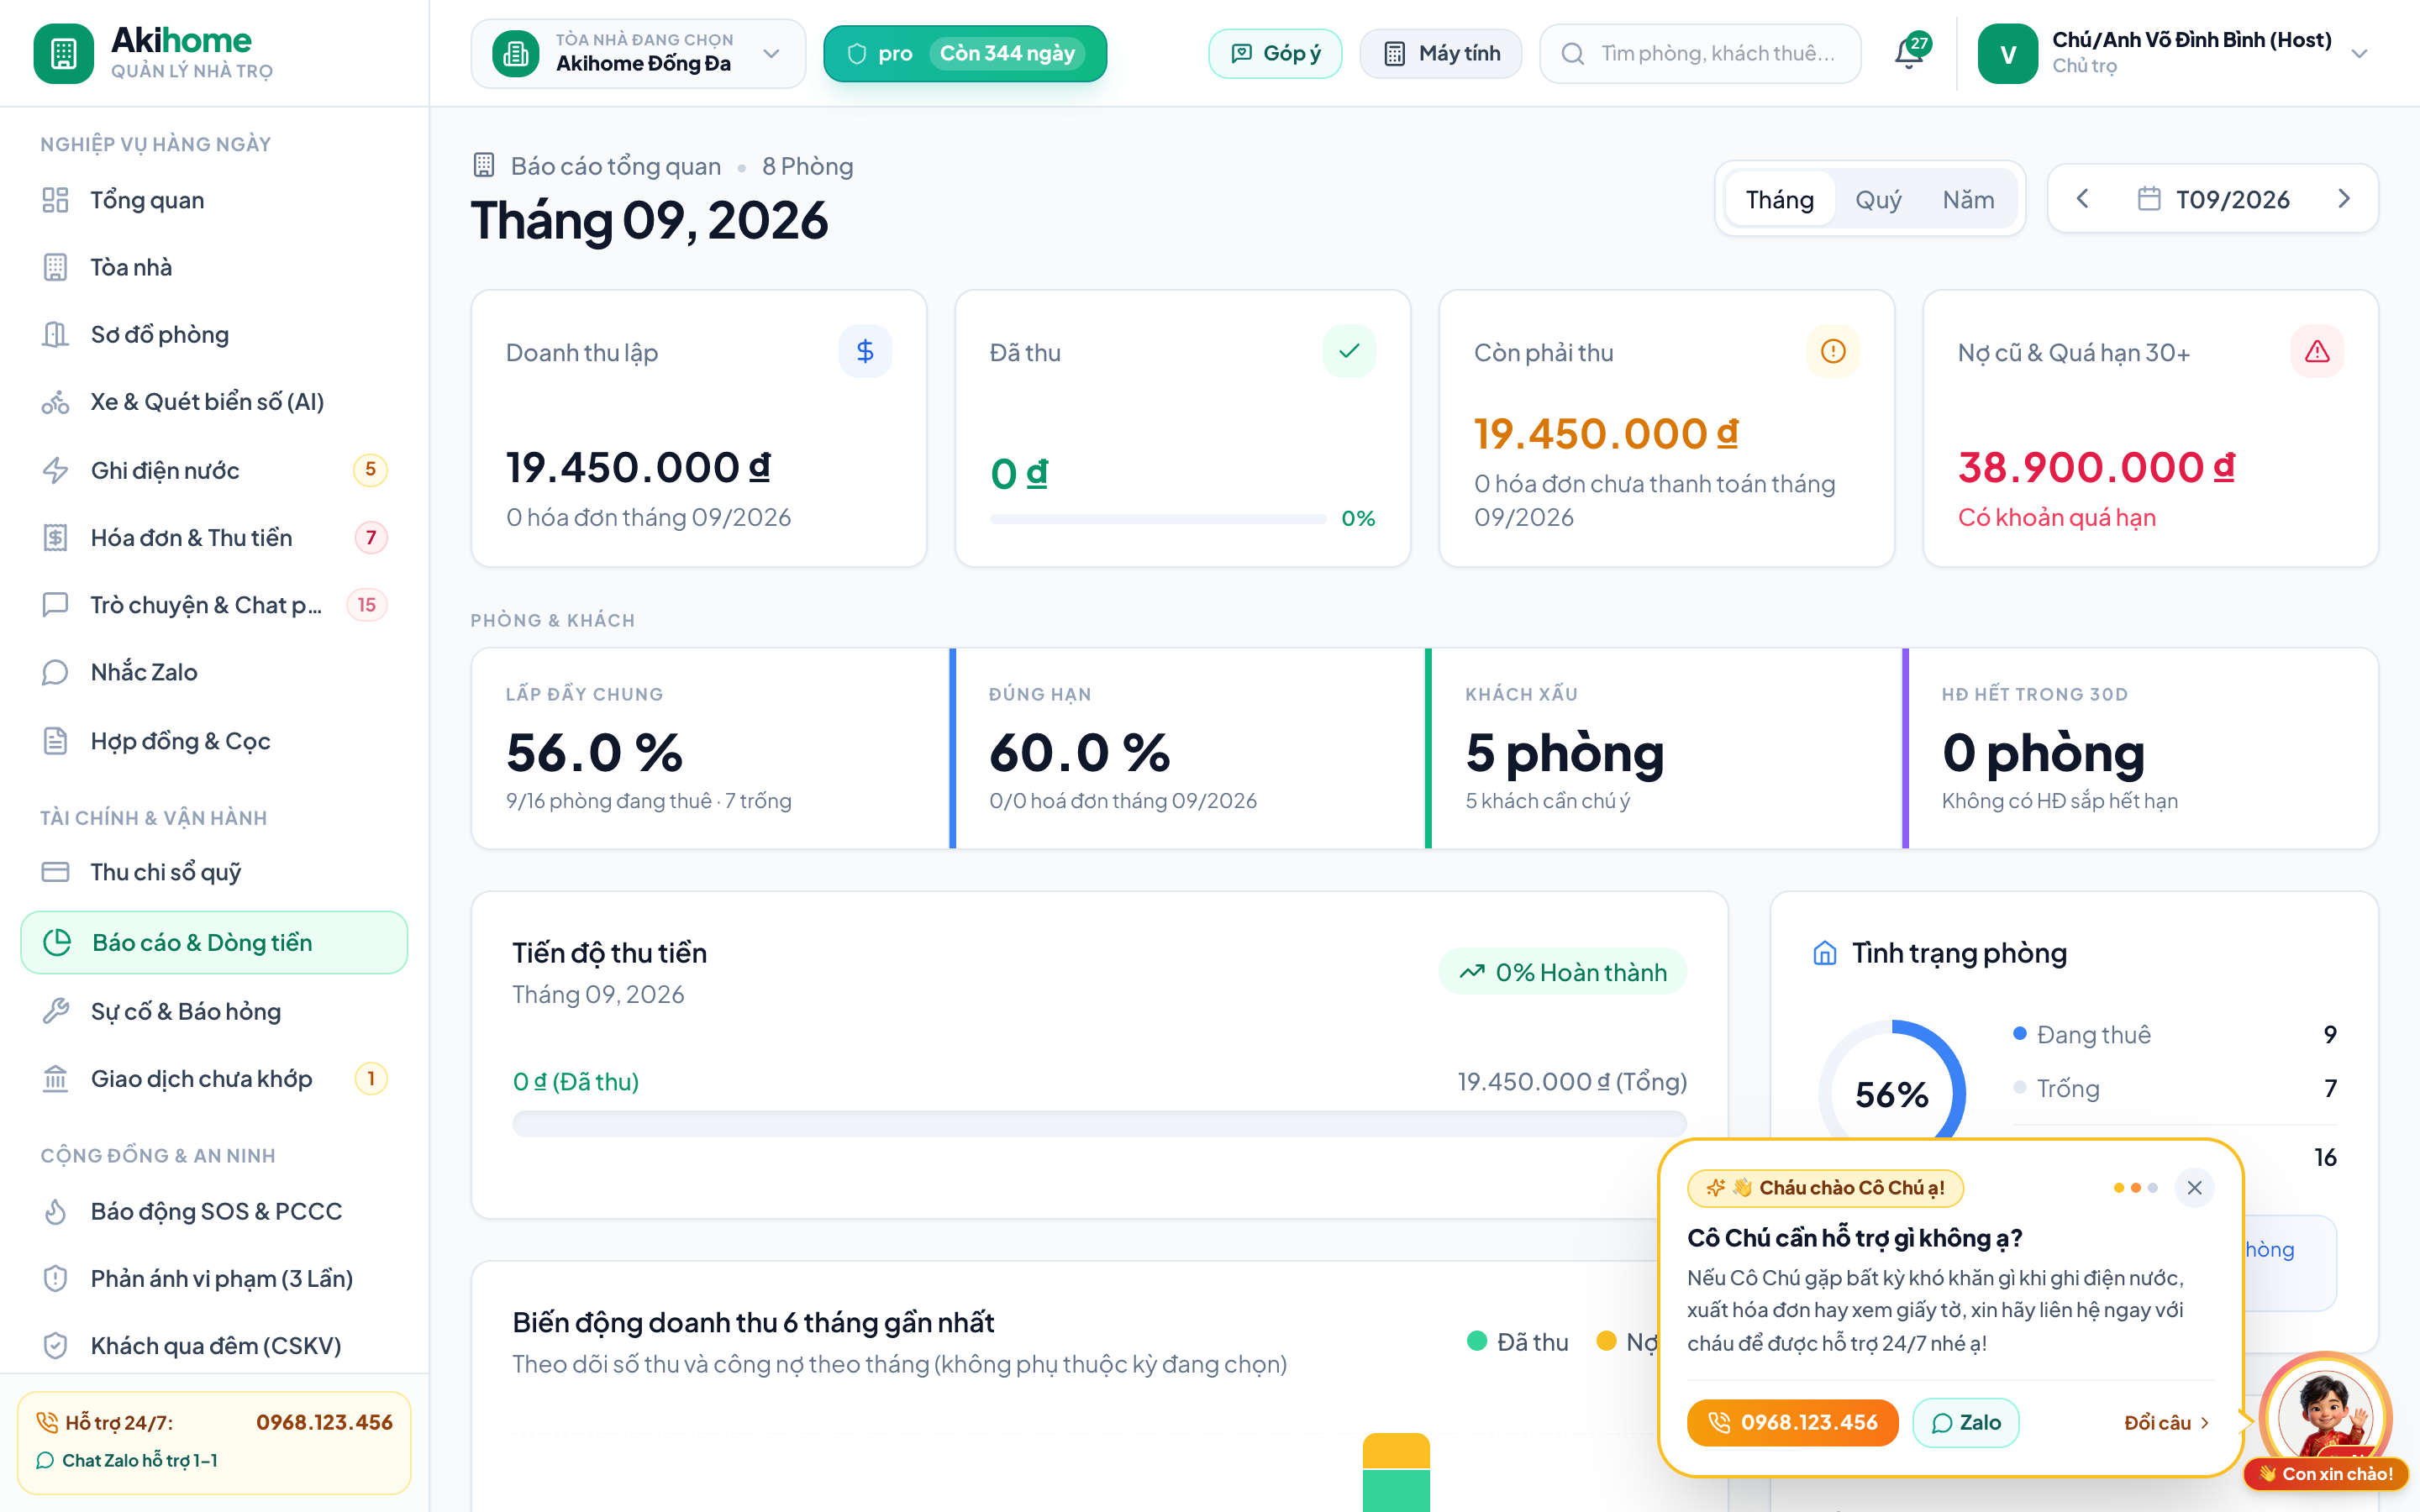
Task: Click the Tiến độ thu tiền progress bar
Action: [x=1099, y=1123]
